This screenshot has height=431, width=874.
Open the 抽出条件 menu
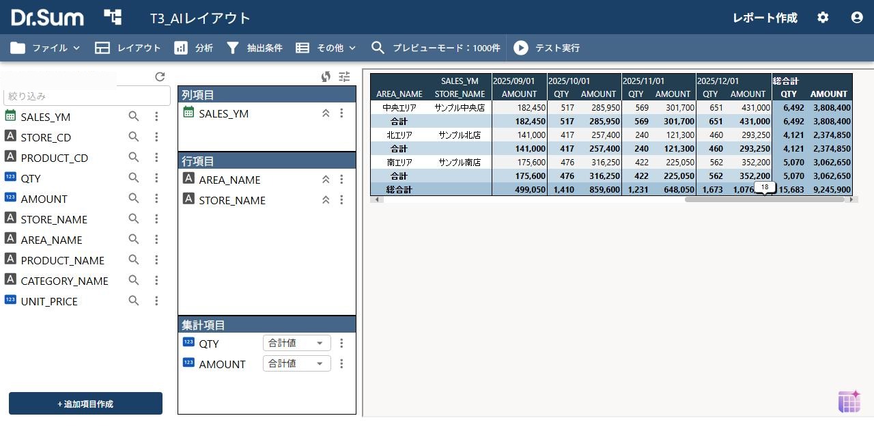click(255, 48)
